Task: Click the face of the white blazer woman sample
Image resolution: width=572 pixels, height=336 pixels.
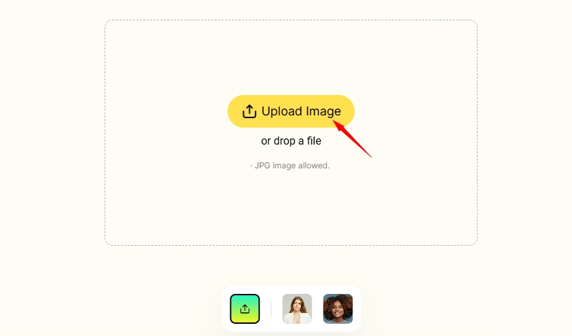Action: [297, 303]
